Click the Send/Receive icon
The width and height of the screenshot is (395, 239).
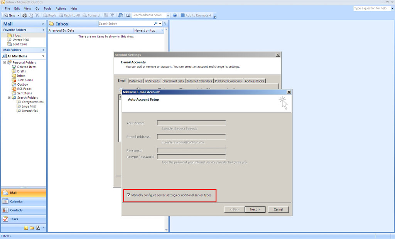120,15
